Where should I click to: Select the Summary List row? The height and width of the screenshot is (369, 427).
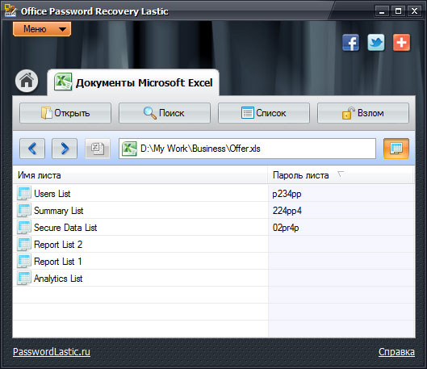coord(214,210)
